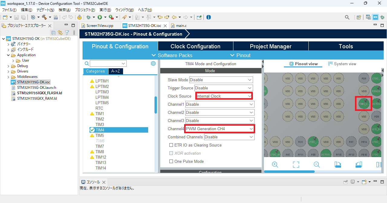387x203 pixels.
Task: Click the build hammer icon
Action: coord(44,17)
